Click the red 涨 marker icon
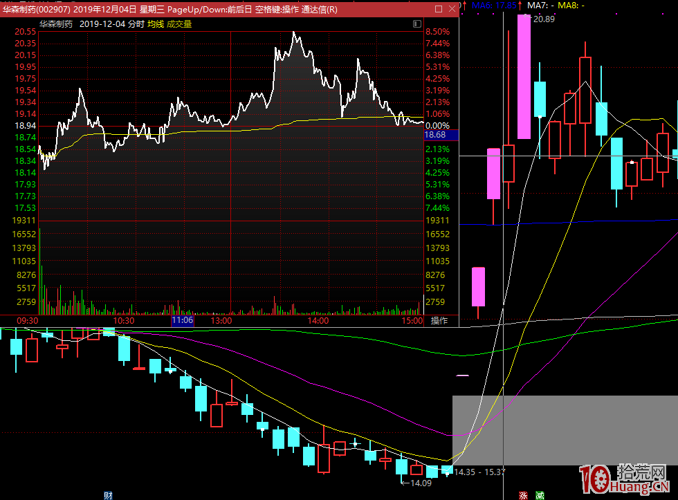 point(523,495)
